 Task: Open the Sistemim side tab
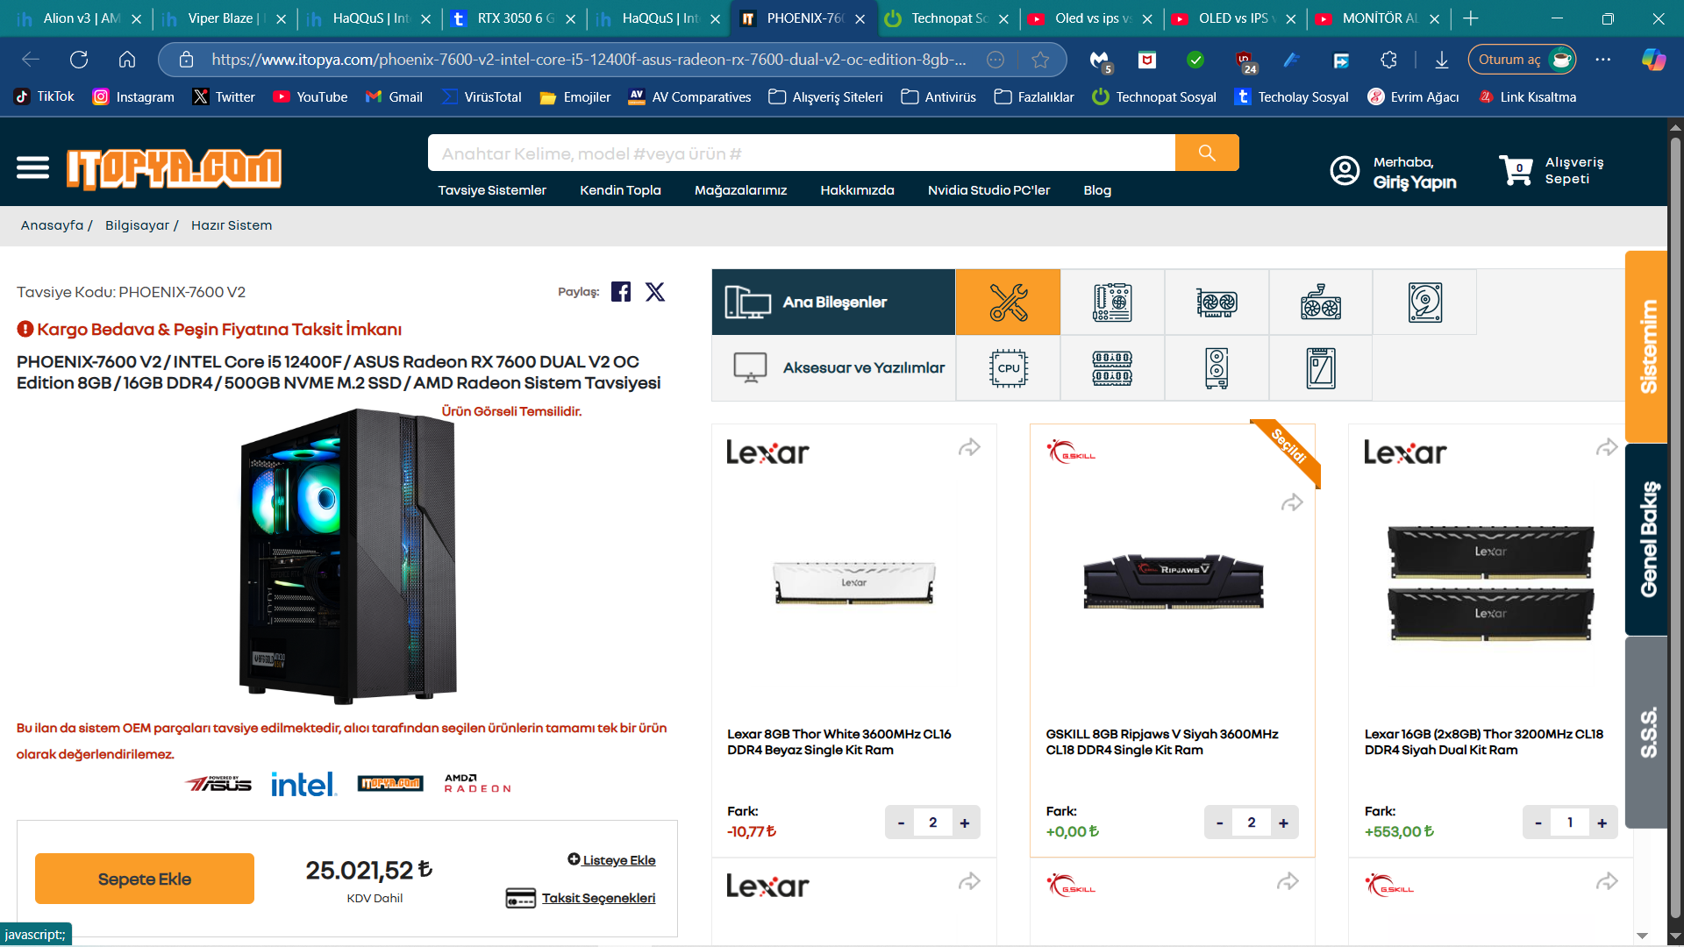1646,346
